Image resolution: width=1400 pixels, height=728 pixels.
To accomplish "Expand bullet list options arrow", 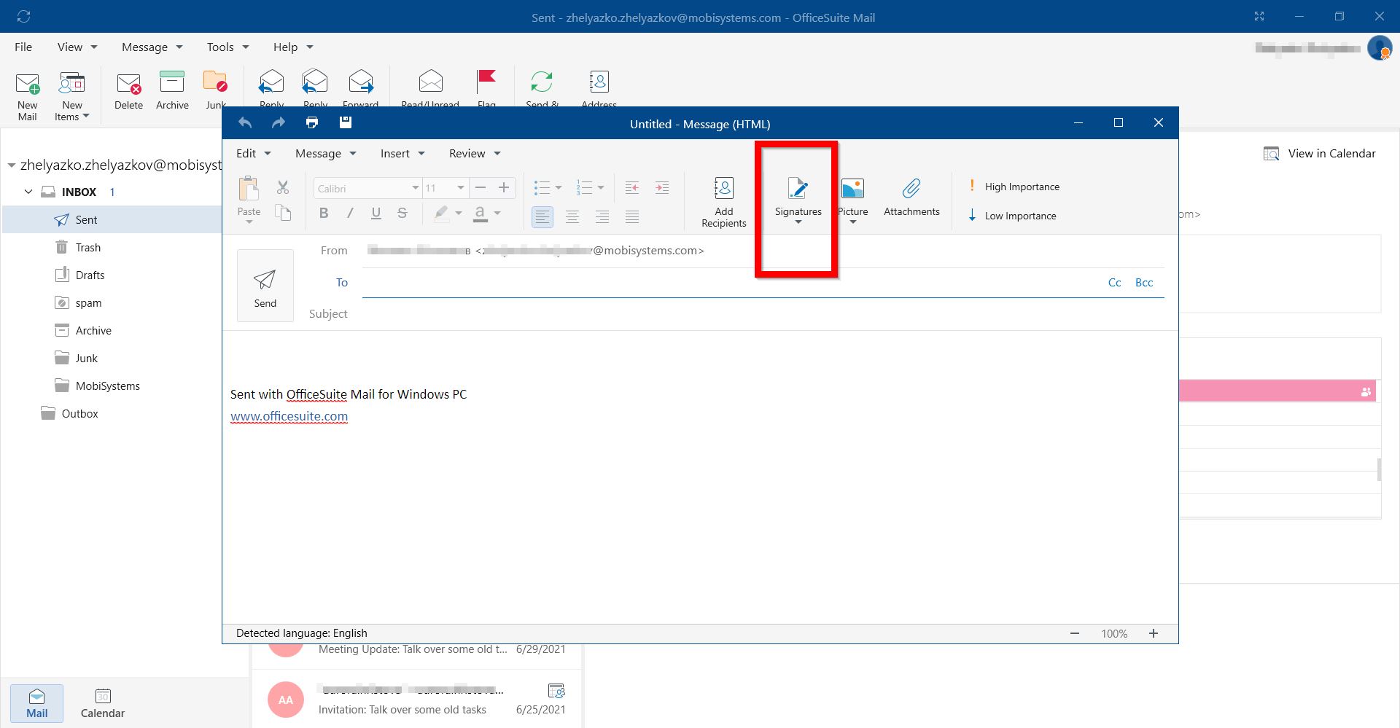I will pos(559,188).
